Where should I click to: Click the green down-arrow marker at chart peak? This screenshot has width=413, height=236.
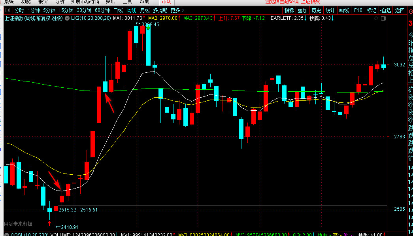tap(148, 27)
